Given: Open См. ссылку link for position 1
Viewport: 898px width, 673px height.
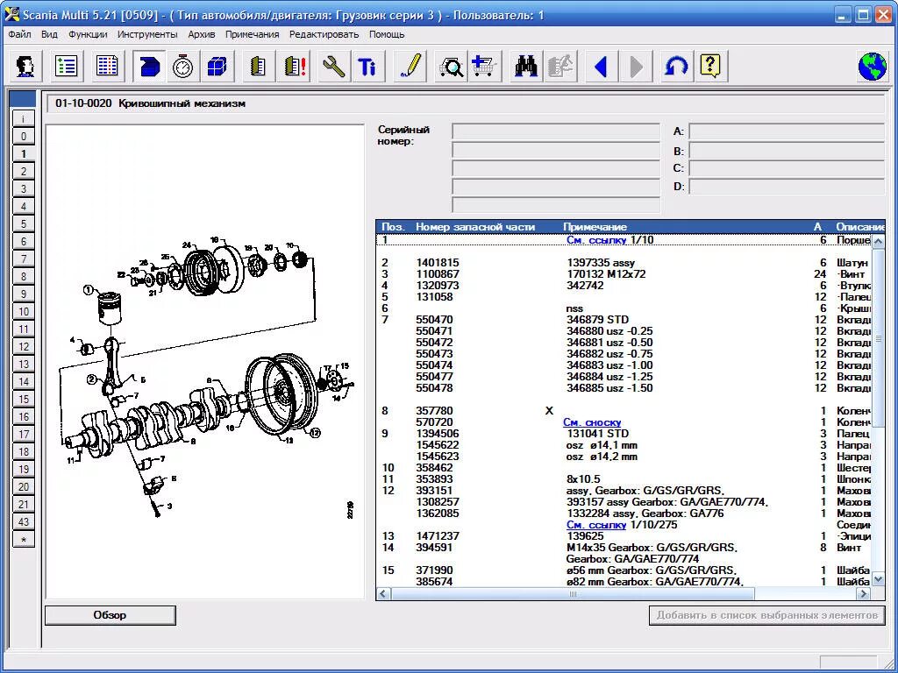Looking at the screenshot, I should click(x=595, y=240).
